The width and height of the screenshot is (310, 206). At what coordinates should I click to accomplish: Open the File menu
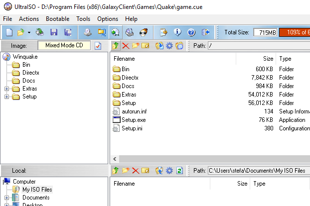point(7,19)
